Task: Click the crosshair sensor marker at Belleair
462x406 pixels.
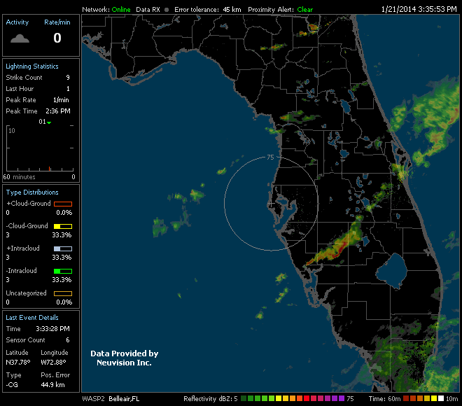Action: tap(271, 203)
